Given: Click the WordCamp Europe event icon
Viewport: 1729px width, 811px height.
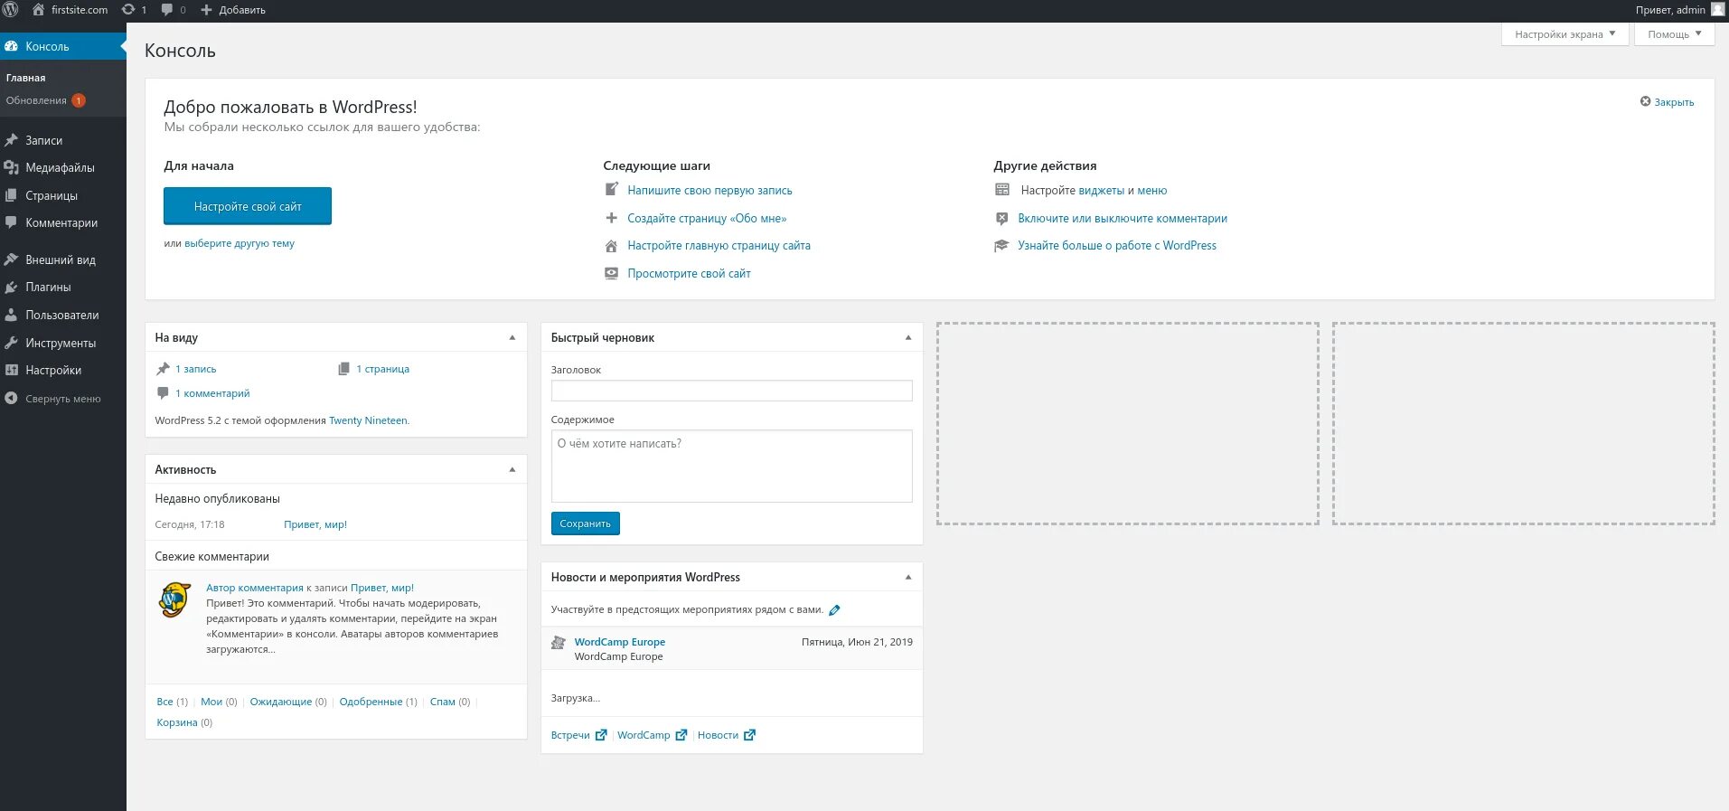Looking at the screenshot, I should (x=559, y=643).
